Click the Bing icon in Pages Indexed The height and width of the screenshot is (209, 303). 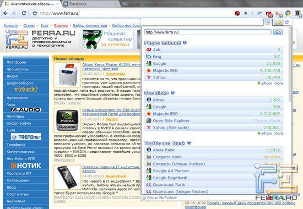point(148,57)
